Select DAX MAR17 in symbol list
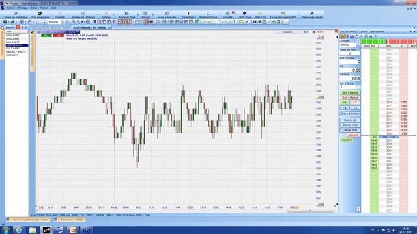Image resolution: width=417 pixels, height=234 pixels. point(13,42)
